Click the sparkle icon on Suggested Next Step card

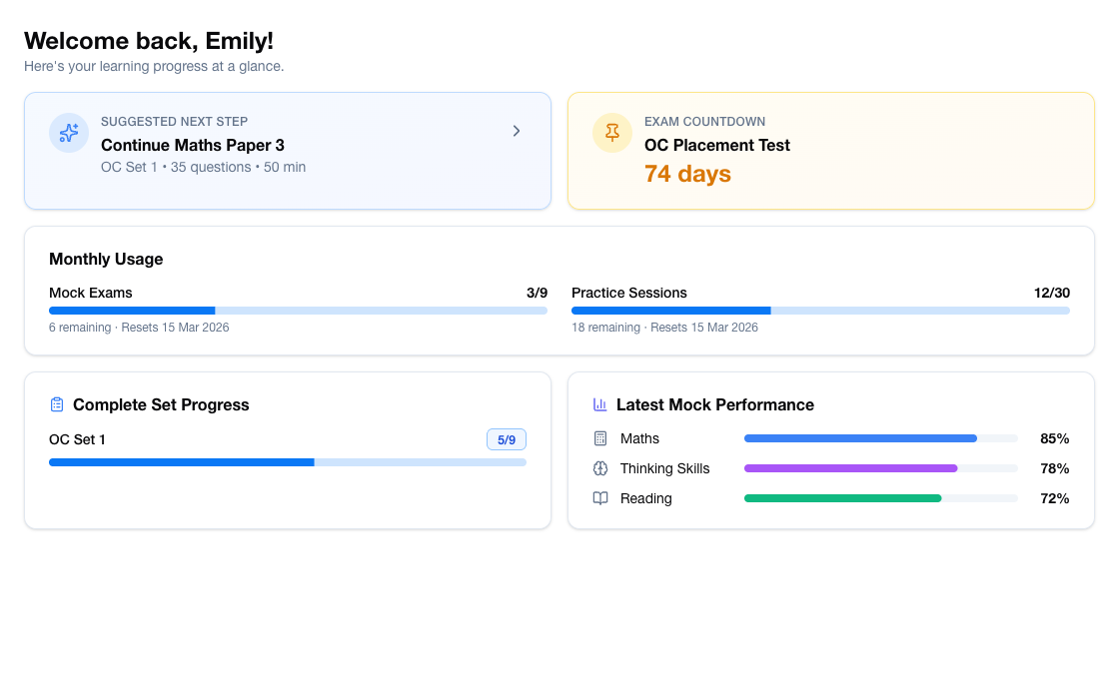point(69,132)
